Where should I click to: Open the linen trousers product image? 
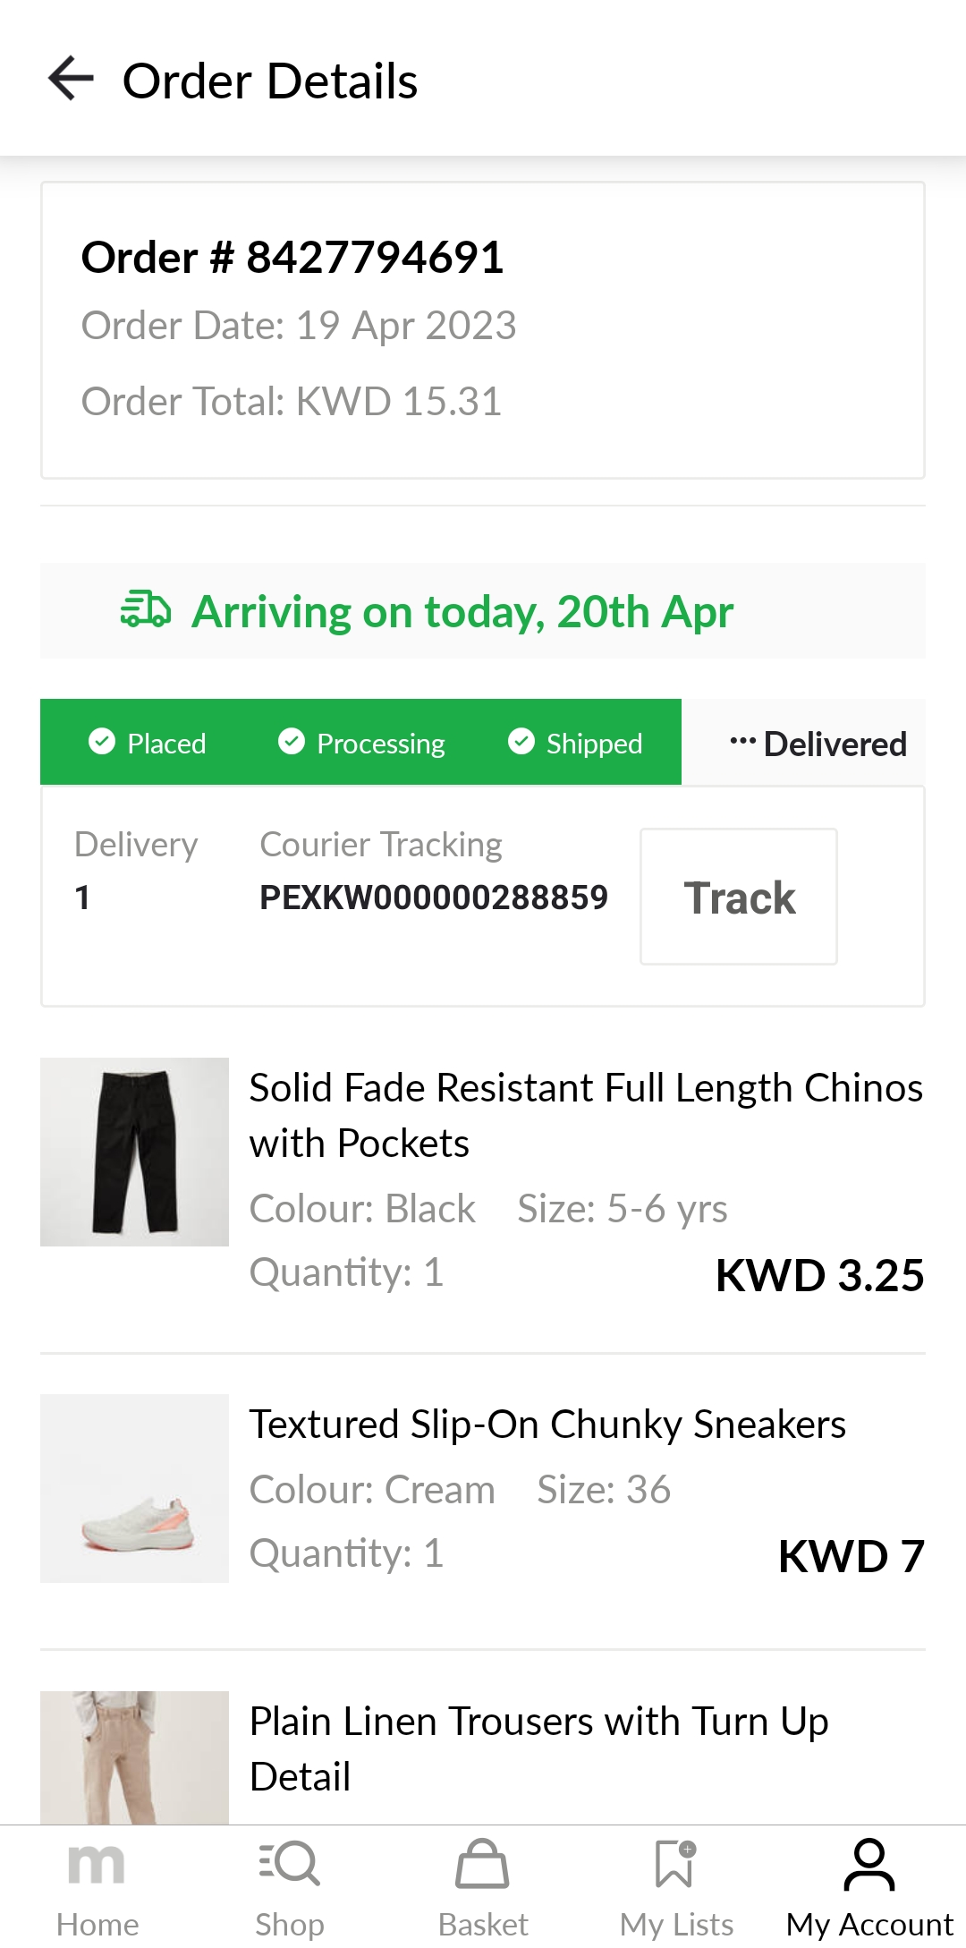[x=134, y=1757]
